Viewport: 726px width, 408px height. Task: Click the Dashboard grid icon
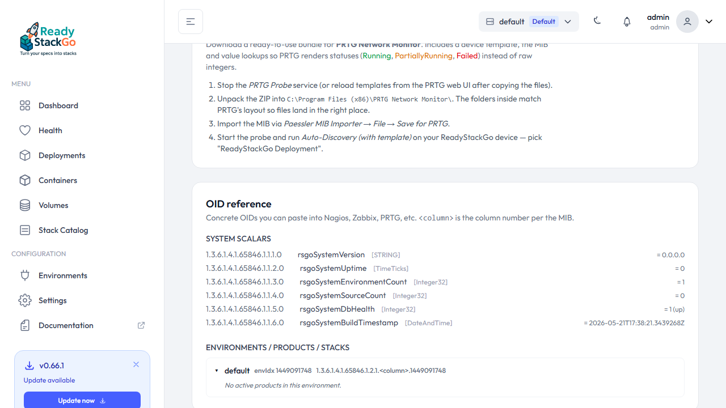tap(25, 105)
